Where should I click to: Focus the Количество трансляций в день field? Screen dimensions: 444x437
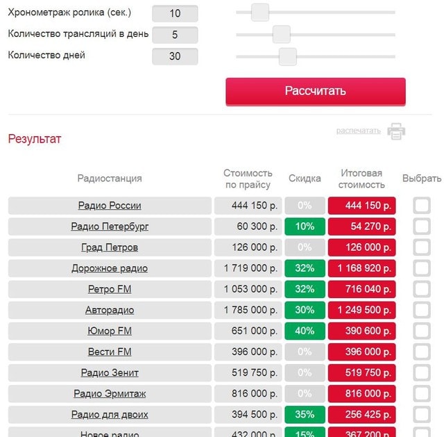click(x=175, y=35)
